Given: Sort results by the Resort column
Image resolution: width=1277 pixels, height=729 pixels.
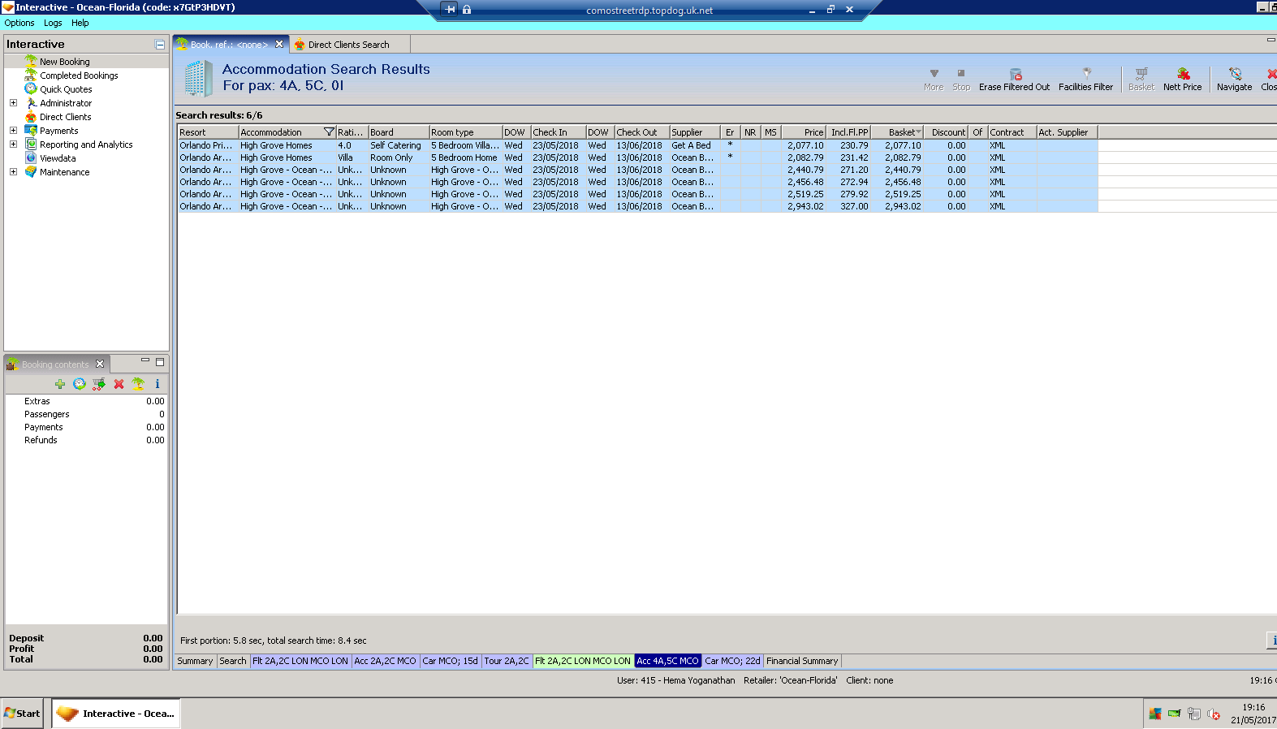Looking at the screenshot, I should 208,132.
